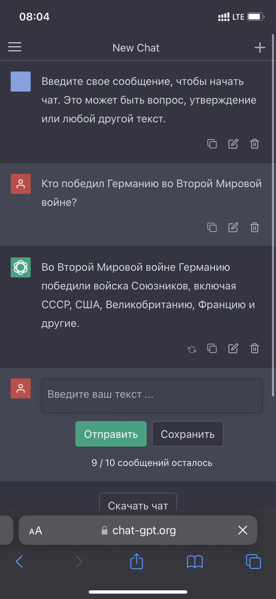Image resolution: width=276 pixels, height=599 pixels.
Task: Open Safari bookmarks
Action: pyautogui.click(x=195, y=561)
